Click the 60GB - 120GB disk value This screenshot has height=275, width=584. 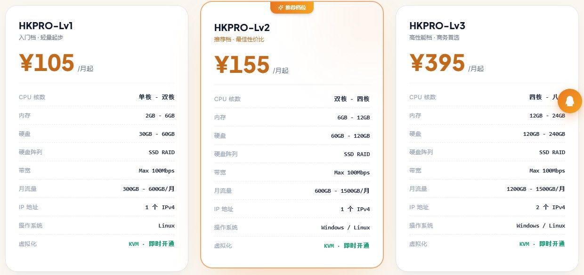point(350,136)
